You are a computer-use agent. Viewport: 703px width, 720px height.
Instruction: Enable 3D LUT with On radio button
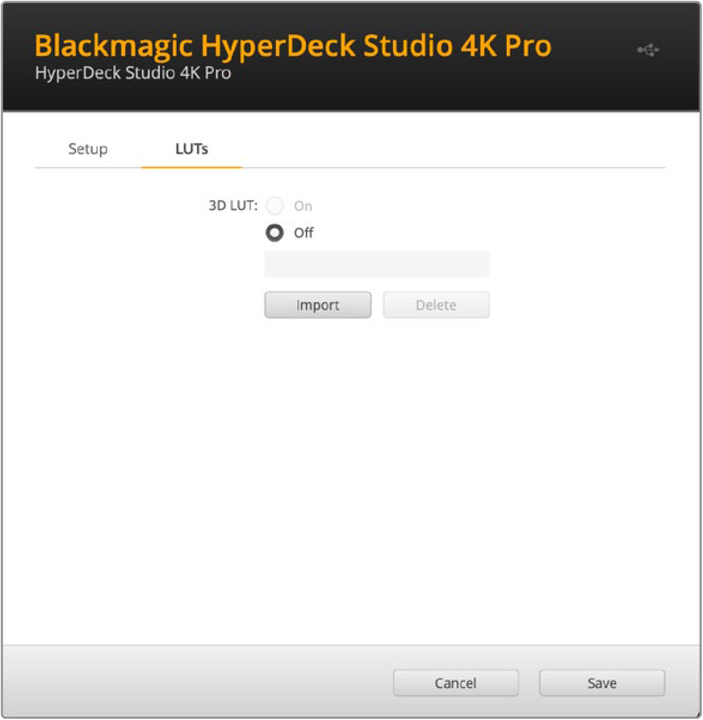click(x=275, y=206)
